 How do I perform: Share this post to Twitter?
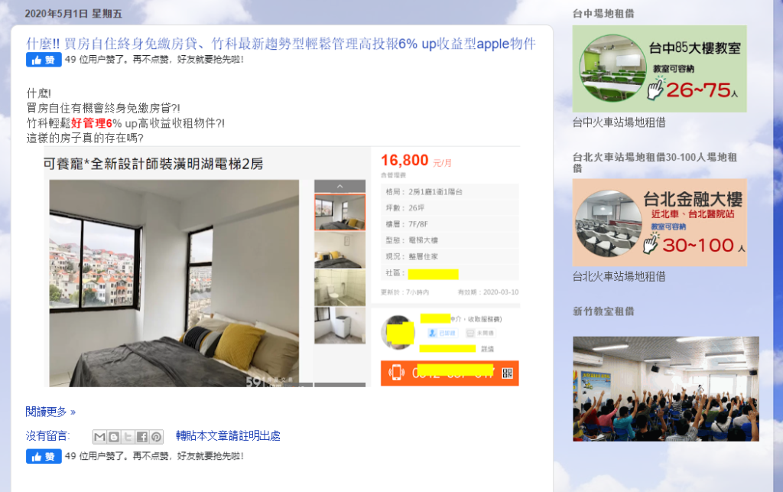pos(128,437)
